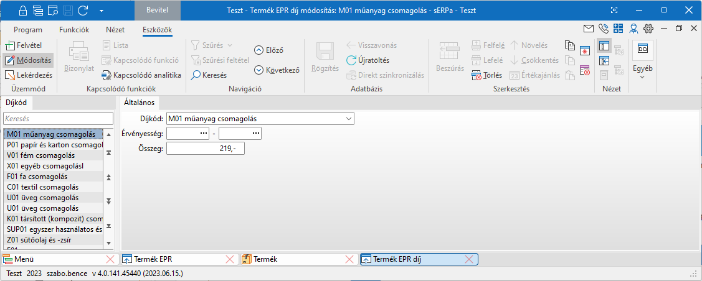Open the Díjkód combo box dropdown
The height and width of the screenshot is (281, 702).
349,118
